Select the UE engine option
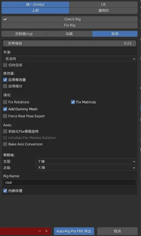This screenshot has height=236, width=141. coord(103,4)
